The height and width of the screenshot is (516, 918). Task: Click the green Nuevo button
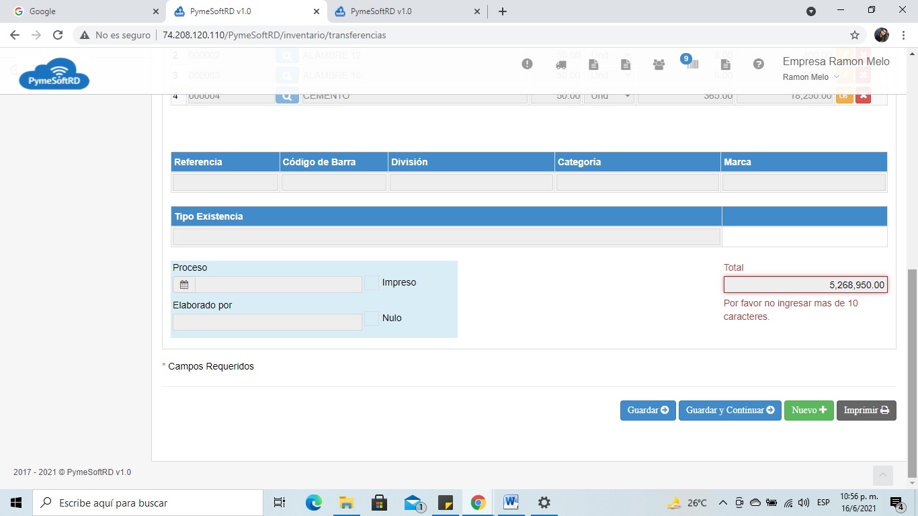808,411
